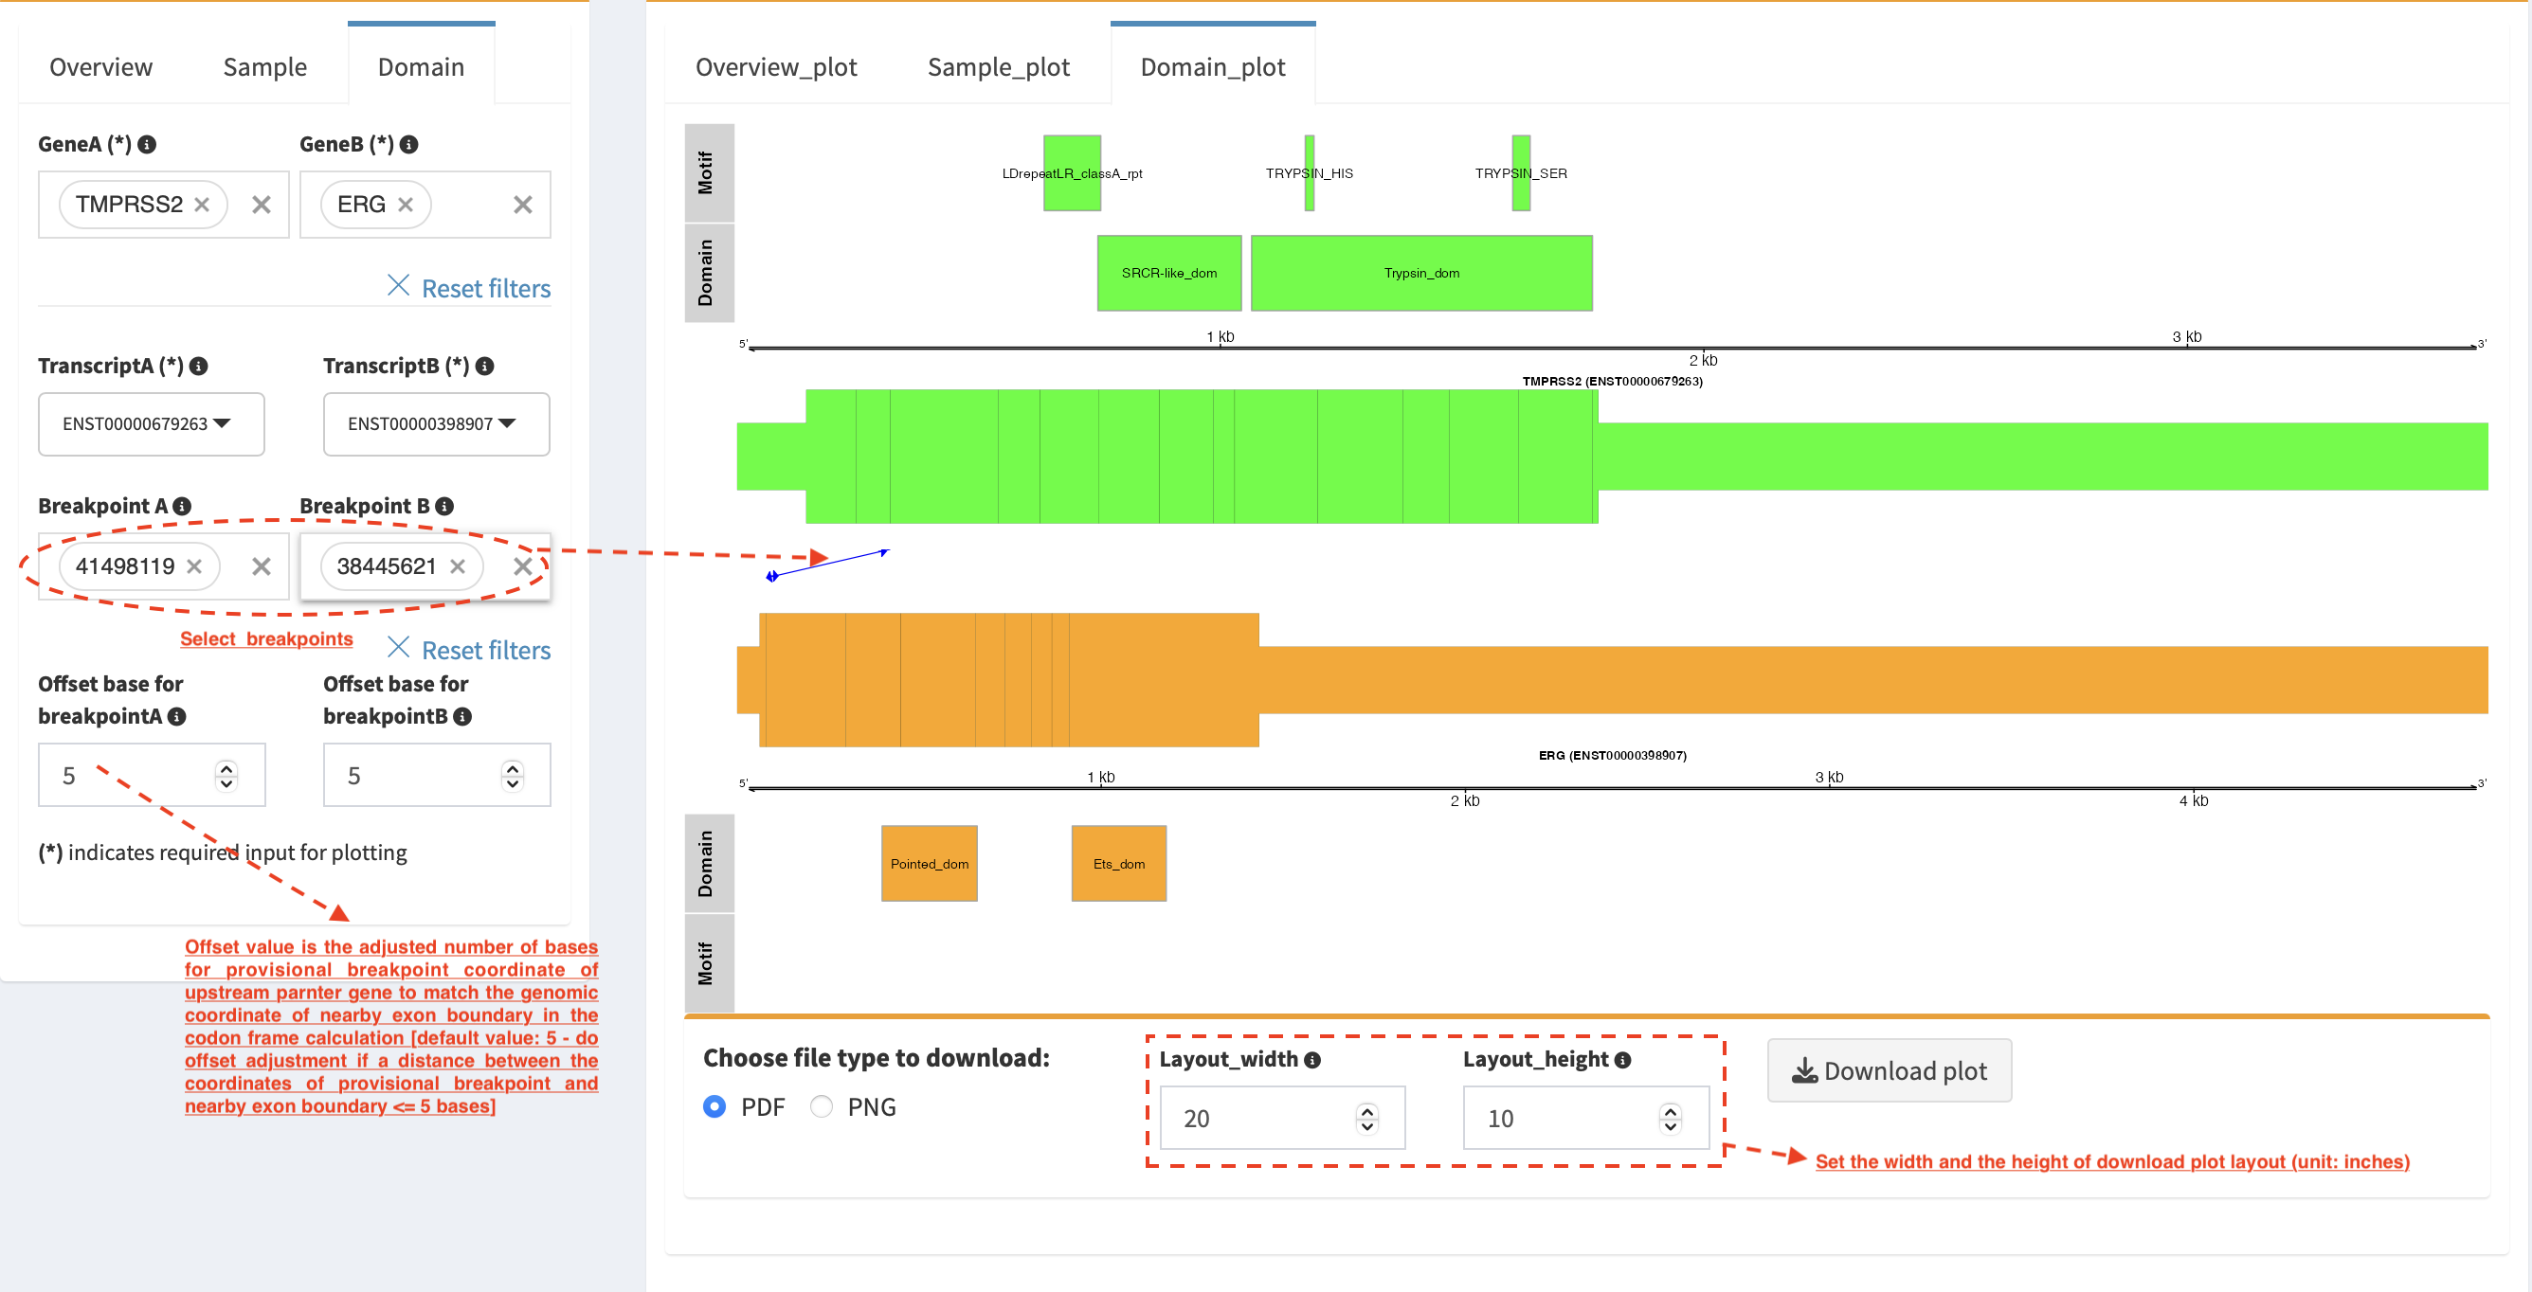Screen dimensions: 2532x1292
Task: Click Trypsin_dom domain box
Action: tap(1421, 273)
